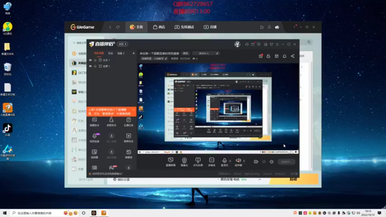Click the yellow 启动 launch button

tap(293, 179)
